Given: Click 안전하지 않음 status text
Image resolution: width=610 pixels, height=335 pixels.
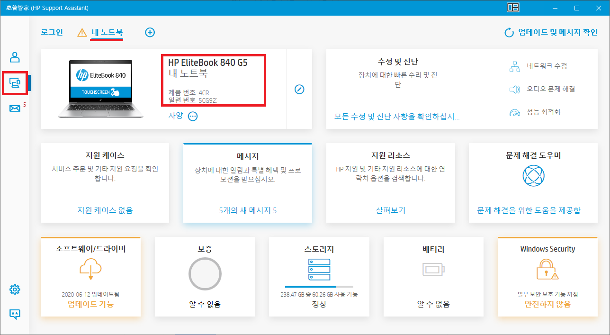Looking at the screenshot, I should 547,304.
